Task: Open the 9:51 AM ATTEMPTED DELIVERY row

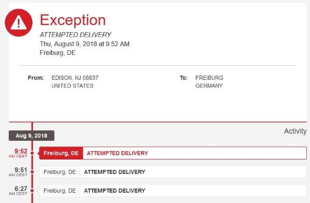Action: (173, 172)
